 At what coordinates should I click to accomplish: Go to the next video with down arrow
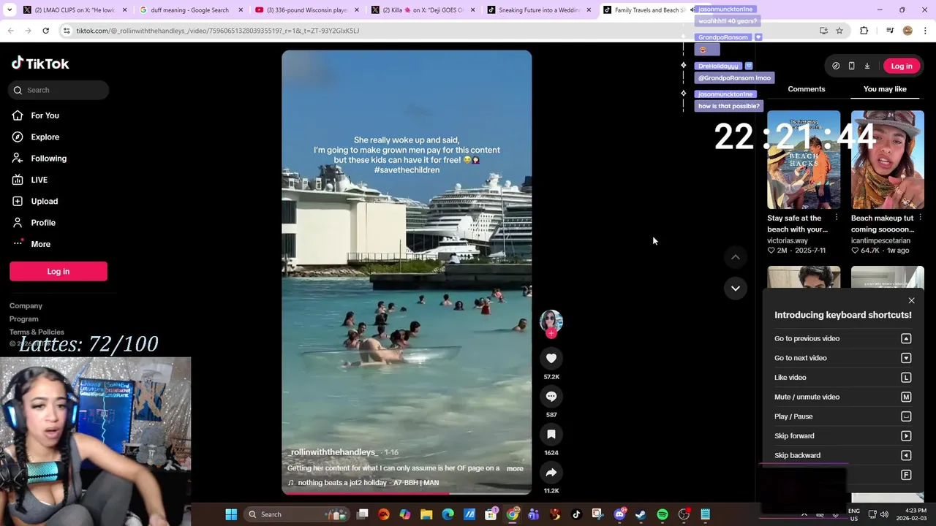click(x=736, y=288)
